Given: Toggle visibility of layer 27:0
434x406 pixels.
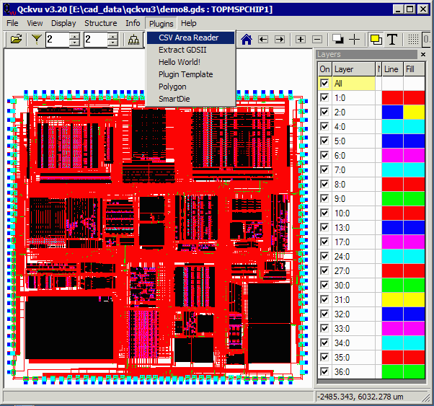Looking at the screenshot, I should (x=324, y=270).
